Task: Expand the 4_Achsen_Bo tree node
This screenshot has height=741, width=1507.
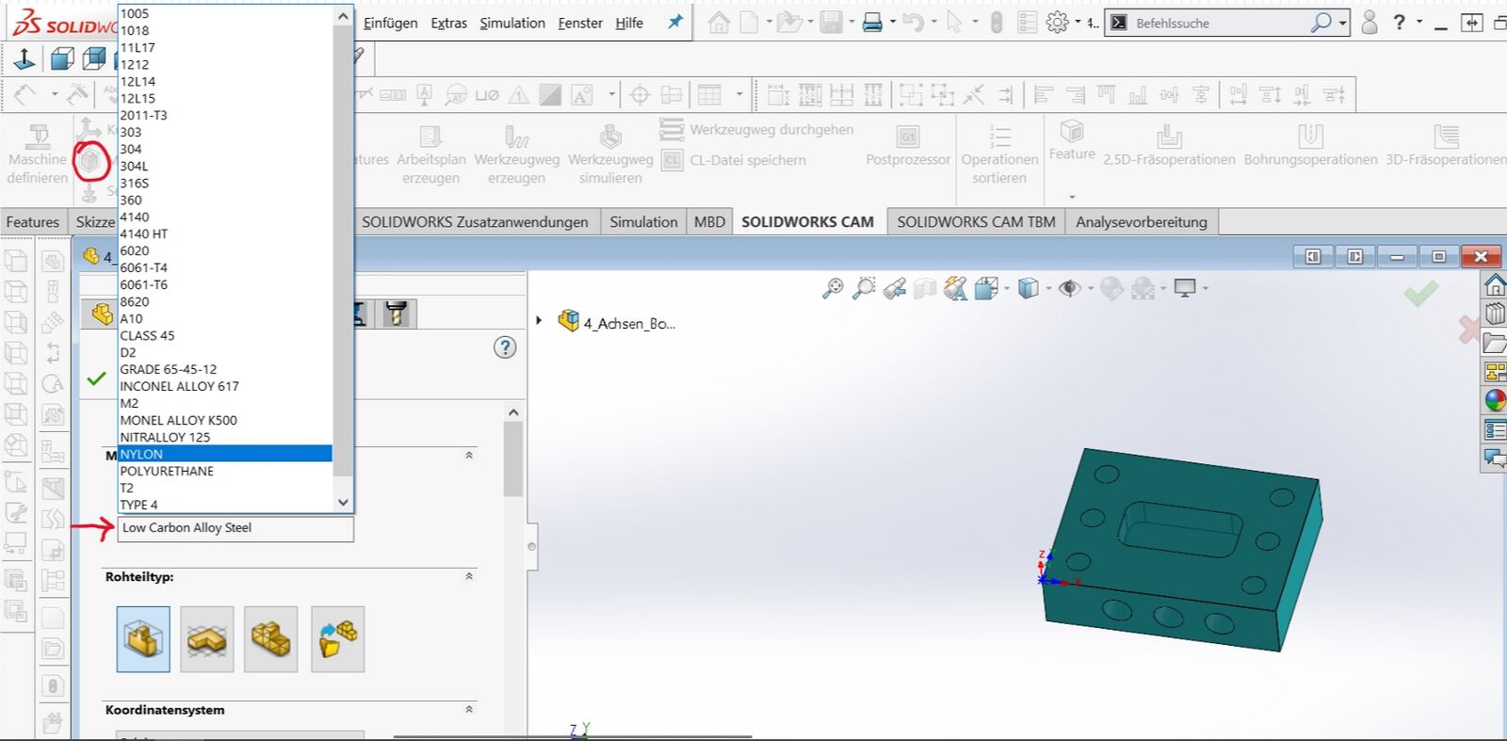Action: coord(539,321)
